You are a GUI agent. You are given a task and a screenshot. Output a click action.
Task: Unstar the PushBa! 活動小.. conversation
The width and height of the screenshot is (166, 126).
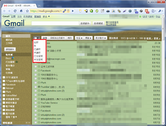39,87
